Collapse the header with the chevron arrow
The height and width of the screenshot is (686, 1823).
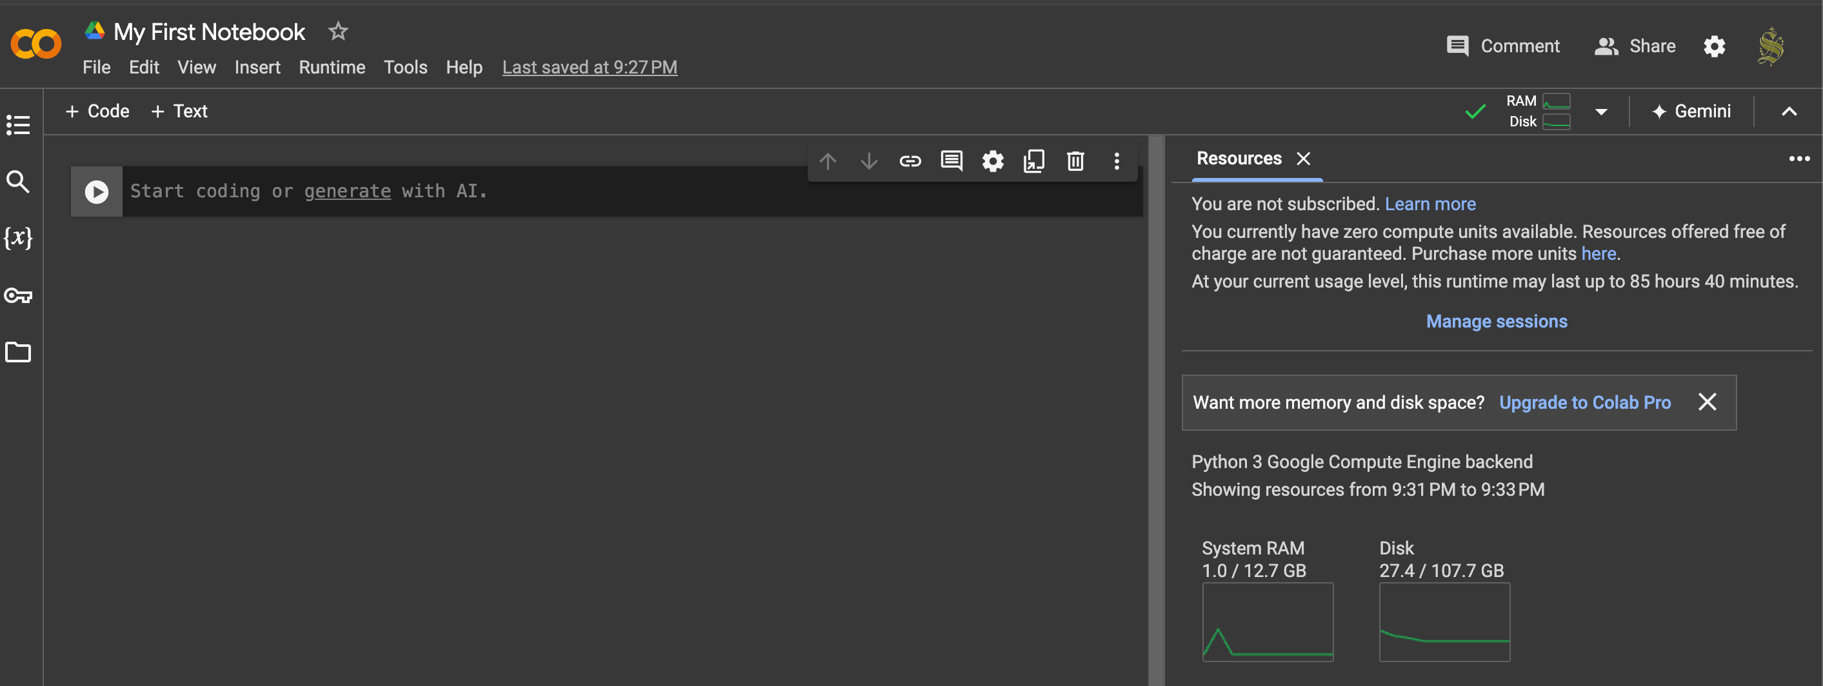(1789, 112)
